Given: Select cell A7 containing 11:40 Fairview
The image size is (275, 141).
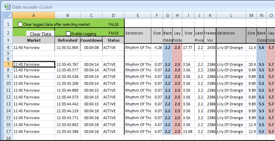Looking at the screenshot, I should [x=34, y=64].
